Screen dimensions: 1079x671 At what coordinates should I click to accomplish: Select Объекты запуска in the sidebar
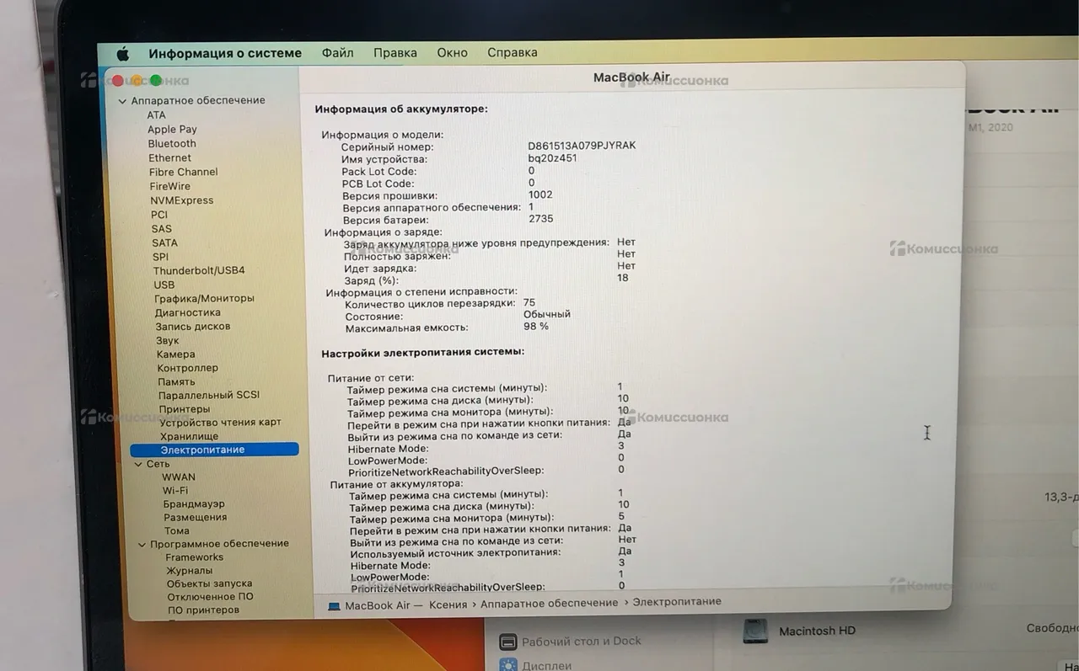[209, 584]
